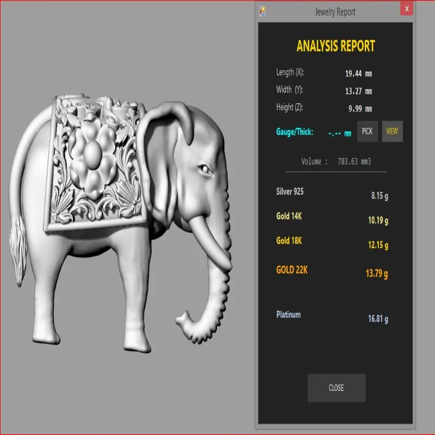The height and width of the screenshot is (435, 435).
Task: Click the PICK button for gauge thickness
Action: [367, 131]
